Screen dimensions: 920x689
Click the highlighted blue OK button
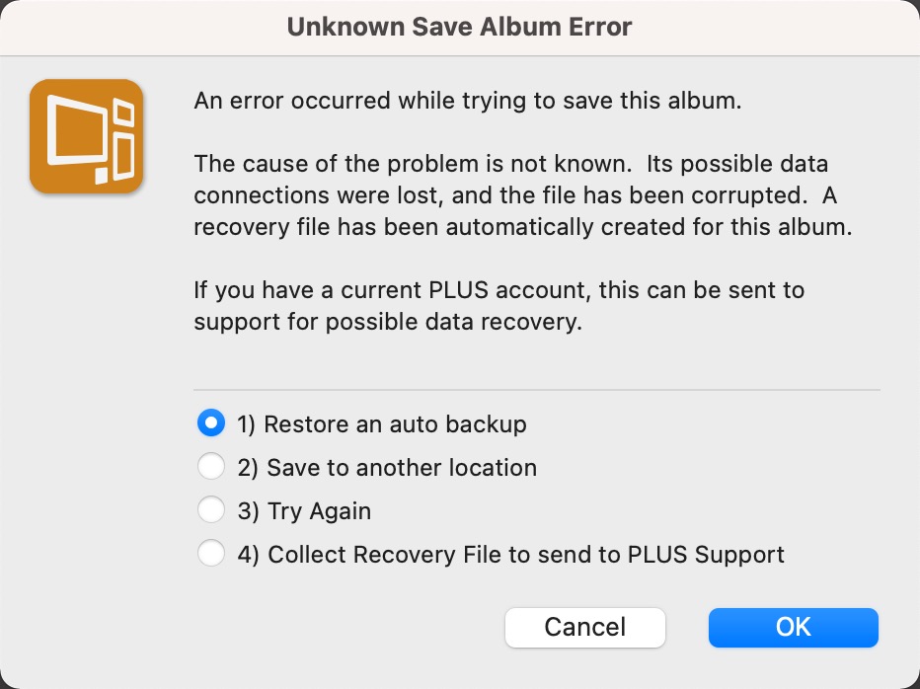coord(793,627)
